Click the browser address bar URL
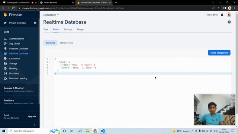Viewport: 238px width, 134px height. (x=73, y=8)
